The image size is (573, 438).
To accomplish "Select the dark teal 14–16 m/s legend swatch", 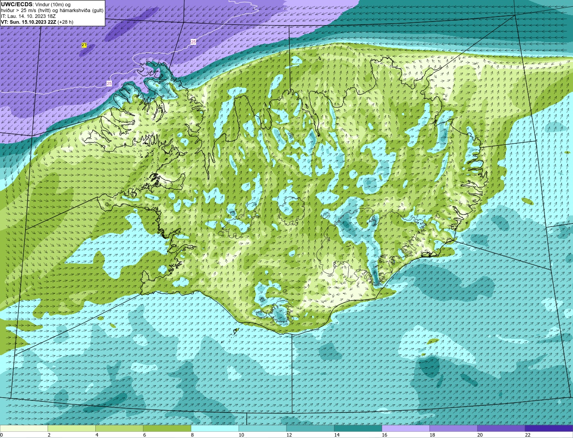I will coord(358,428).
